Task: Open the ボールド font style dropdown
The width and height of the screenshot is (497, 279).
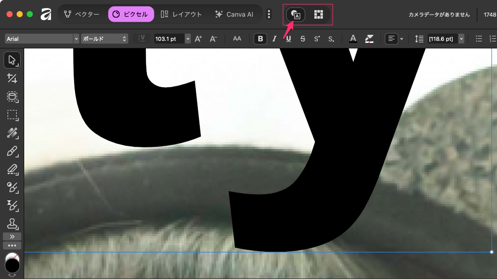Action: tap(104, 39)
